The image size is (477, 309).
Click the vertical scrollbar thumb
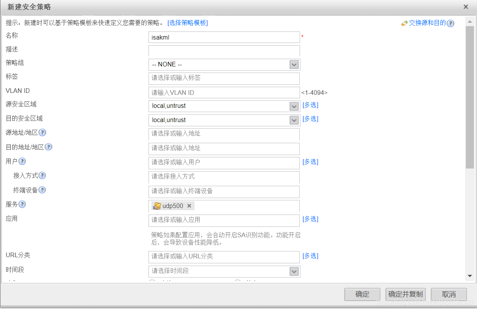tap(470, 97)
